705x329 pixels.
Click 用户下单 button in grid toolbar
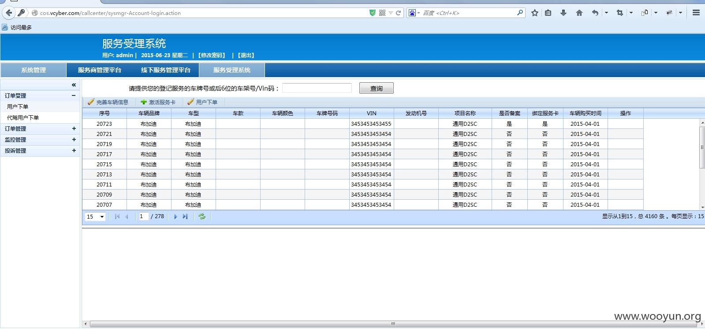tap(202, 102)
